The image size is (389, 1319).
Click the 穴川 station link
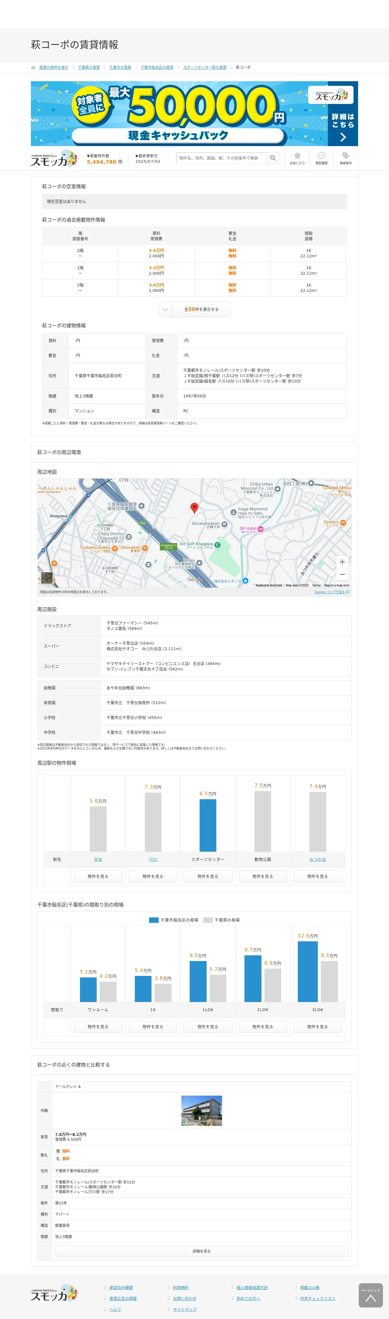(153, 859)
